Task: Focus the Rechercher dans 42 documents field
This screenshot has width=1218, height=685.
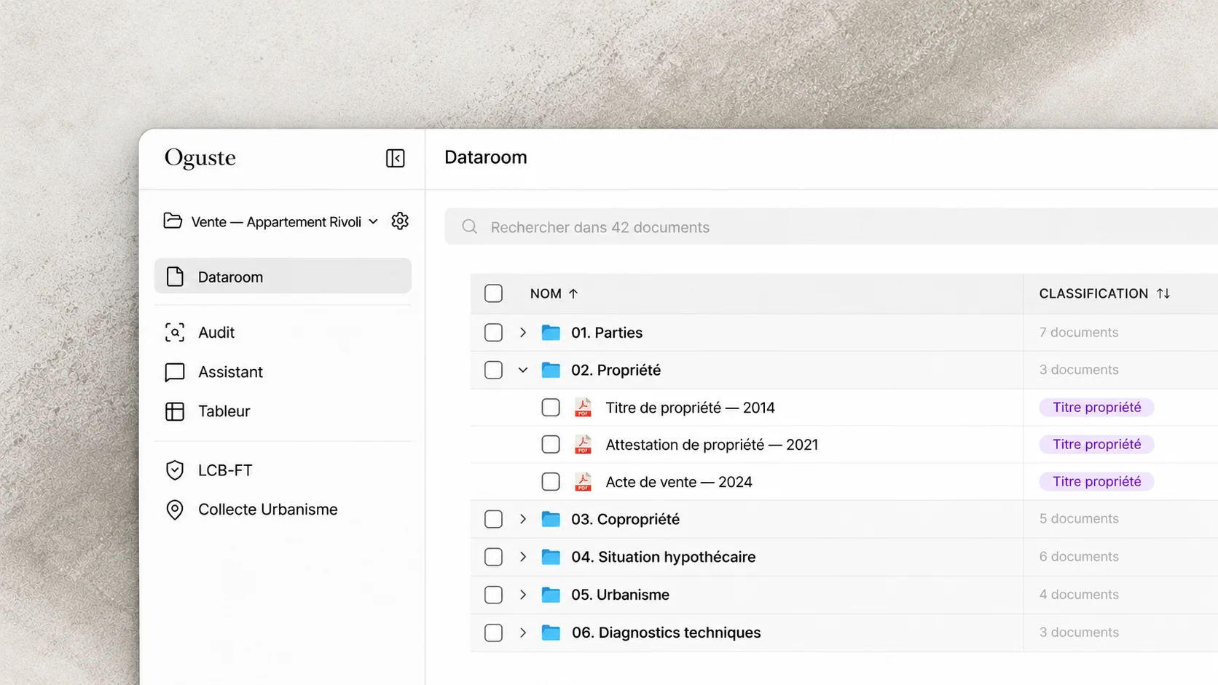Action: pos(830,227)
